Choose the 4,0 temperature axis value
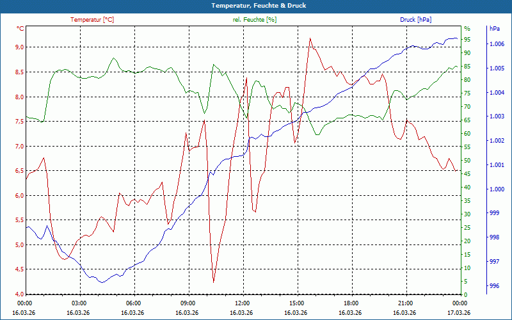Viewport: 512px width, 320px height. 20,294
